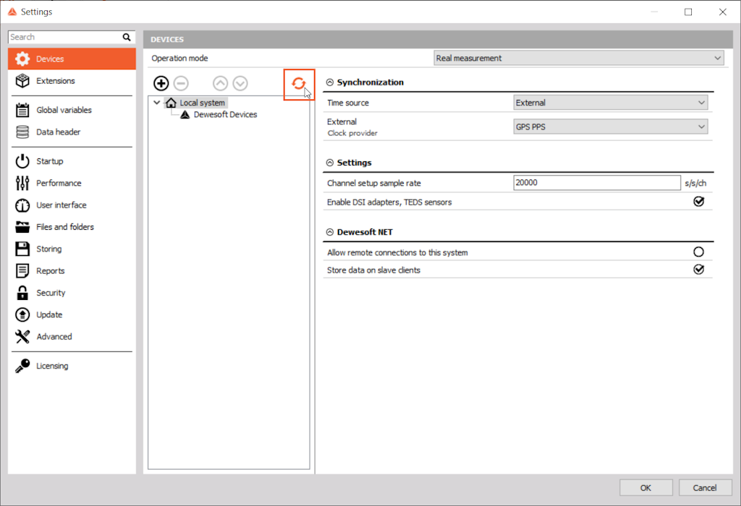Click the Advanced tools icon
The height and width of the screenshot is (506, 741).
[x=22, y=337]
